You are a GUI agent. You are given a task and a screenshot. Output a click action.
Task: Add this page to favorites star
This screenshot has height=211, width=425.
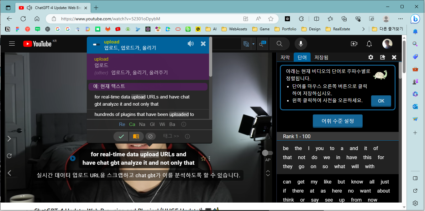tap(271, 19)
